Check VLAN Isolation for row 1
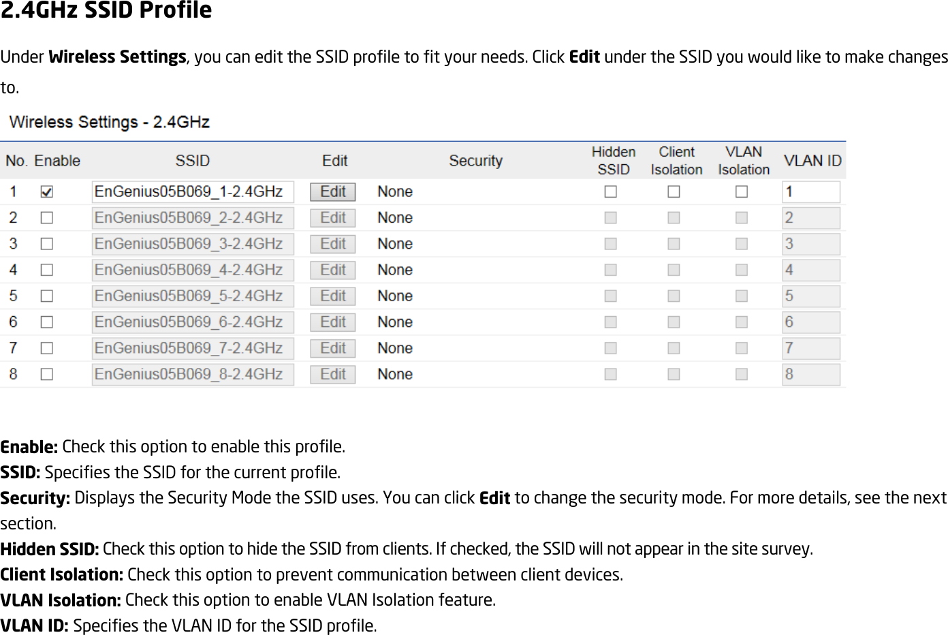Viewport: 948px width, 635px height. click(x=742, y=192)
